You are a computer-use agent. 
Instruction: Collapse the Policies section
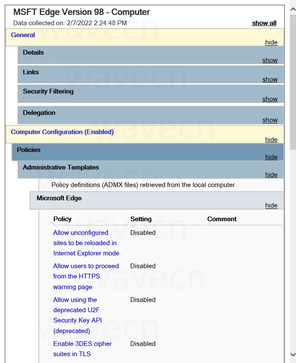coord(271,157)
